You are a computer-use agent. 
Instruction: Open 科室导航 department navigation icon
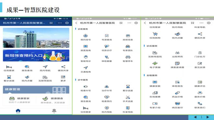[128, 108]
